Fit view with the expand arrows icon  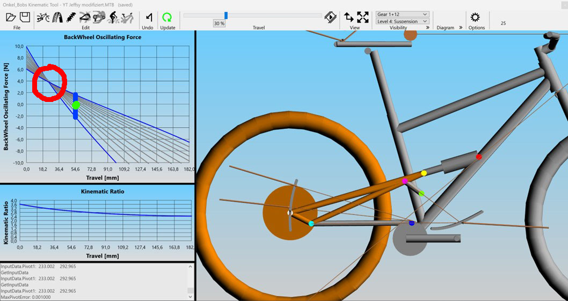click(363, 17)
